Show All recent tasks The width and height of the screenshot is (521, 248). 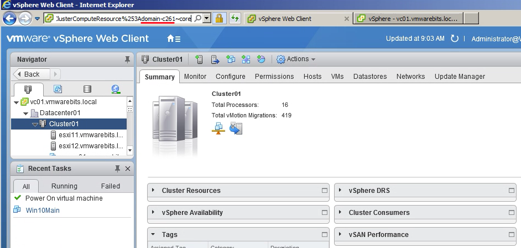26,186
